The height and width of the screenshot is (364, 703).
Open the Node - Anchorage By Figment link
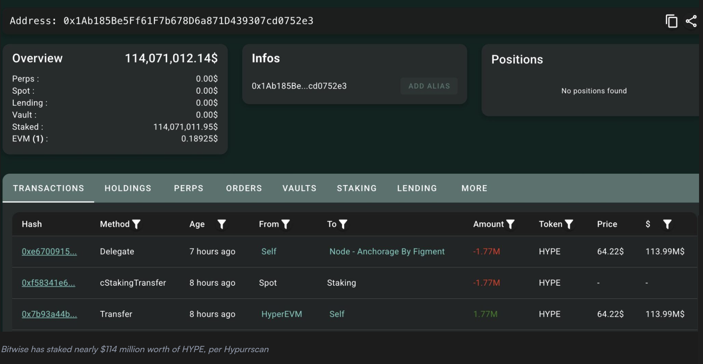pyautogui.click(x=387, y=251)
